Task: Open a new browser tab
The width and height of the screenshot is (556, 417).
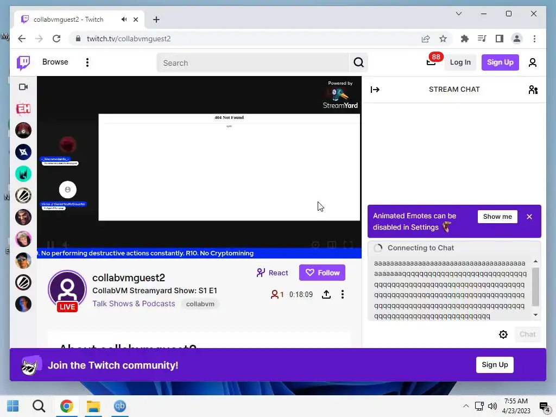Action: pyautogui.click(x=156, y=20)
